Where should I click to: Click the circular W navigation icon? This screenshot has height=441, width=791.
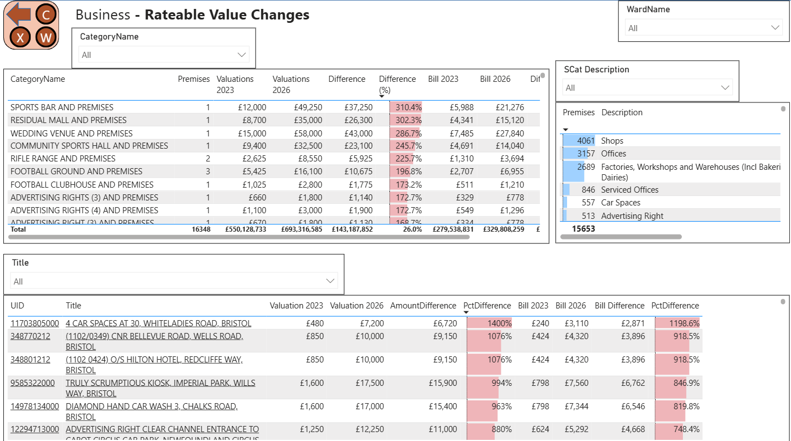pos(46,38)
